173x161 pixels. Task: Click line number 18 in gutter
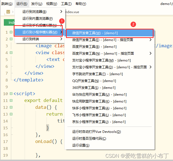(x=5, y=148)
